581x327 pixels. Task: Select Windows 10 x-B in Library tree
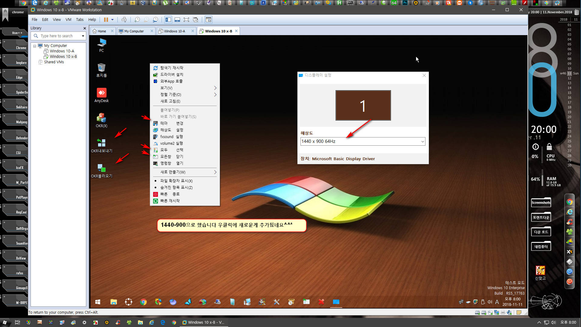tap(63, 57)
